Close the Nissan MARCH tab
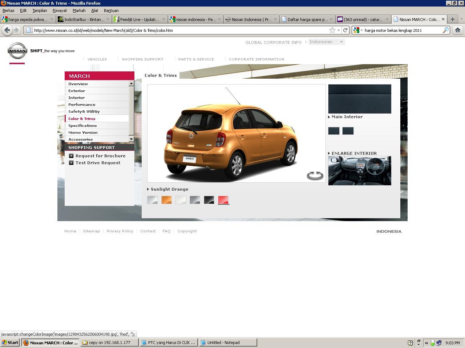Viewport: 465px width, 348px height. pyautogui.click(x=443, y=19)
